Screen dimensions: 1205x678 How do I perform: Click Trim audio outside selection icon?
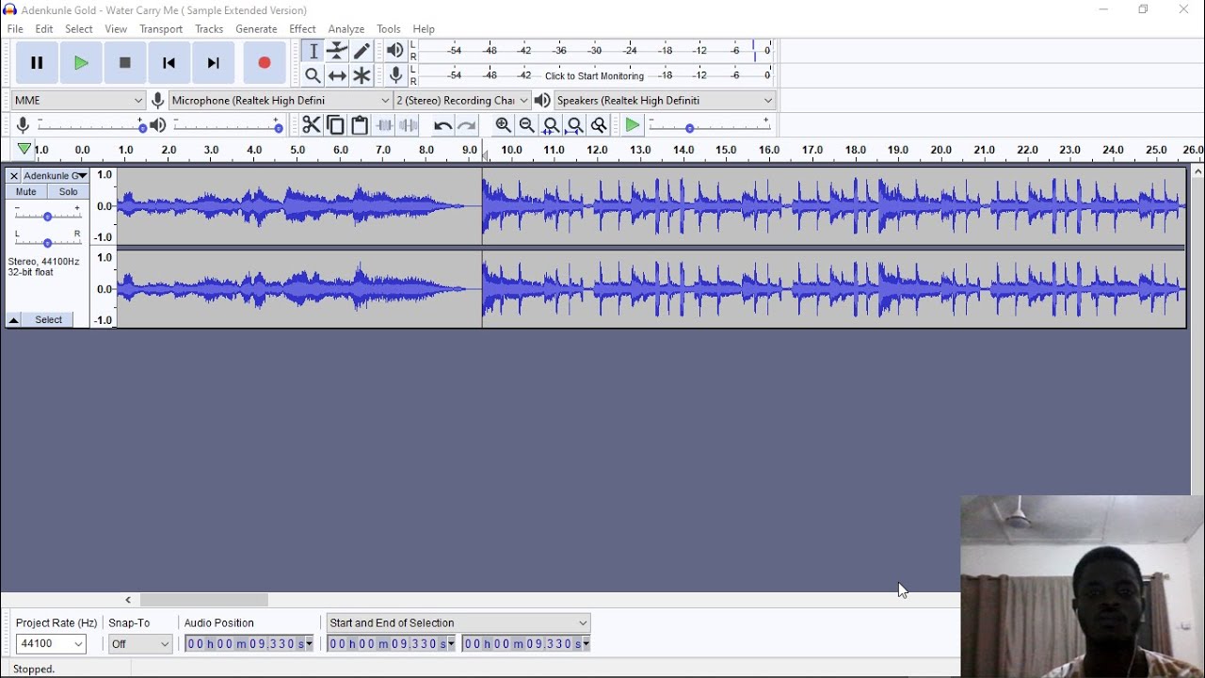pyautogui.click(x=384, y=125)
